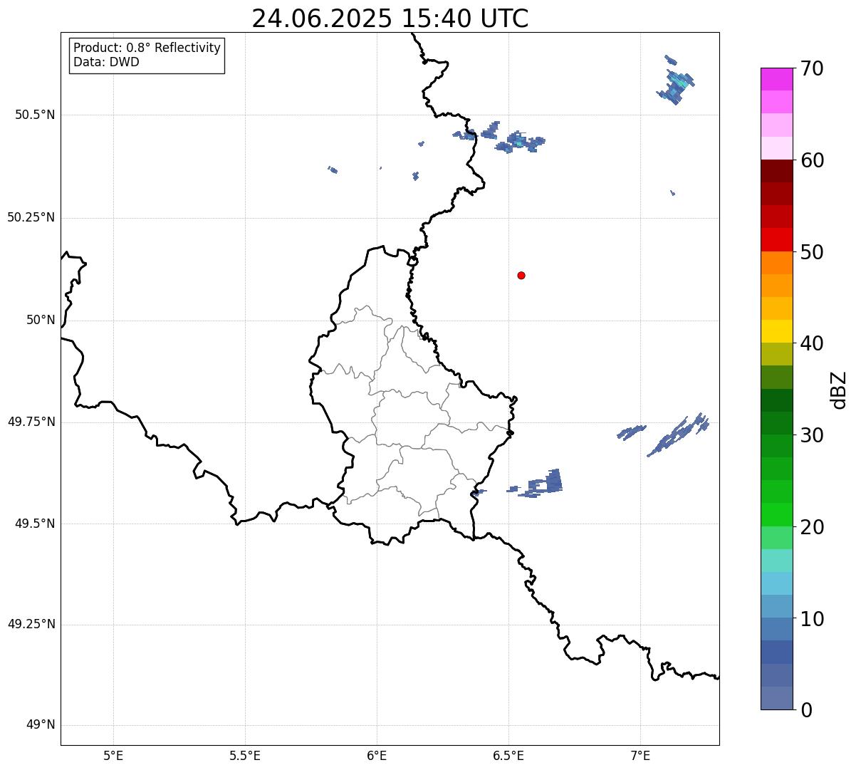856x770 pixels.
Task: Click the 6.5°E longitude label
Action: pyautogui.click(x=508, y=755)
